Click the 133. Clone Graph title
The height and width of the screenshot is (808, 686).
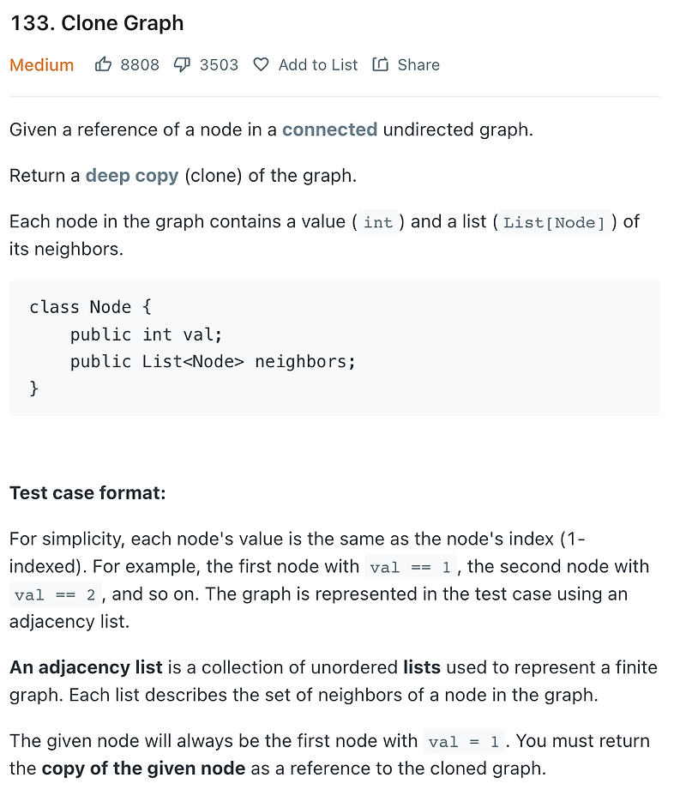(97, 23)
